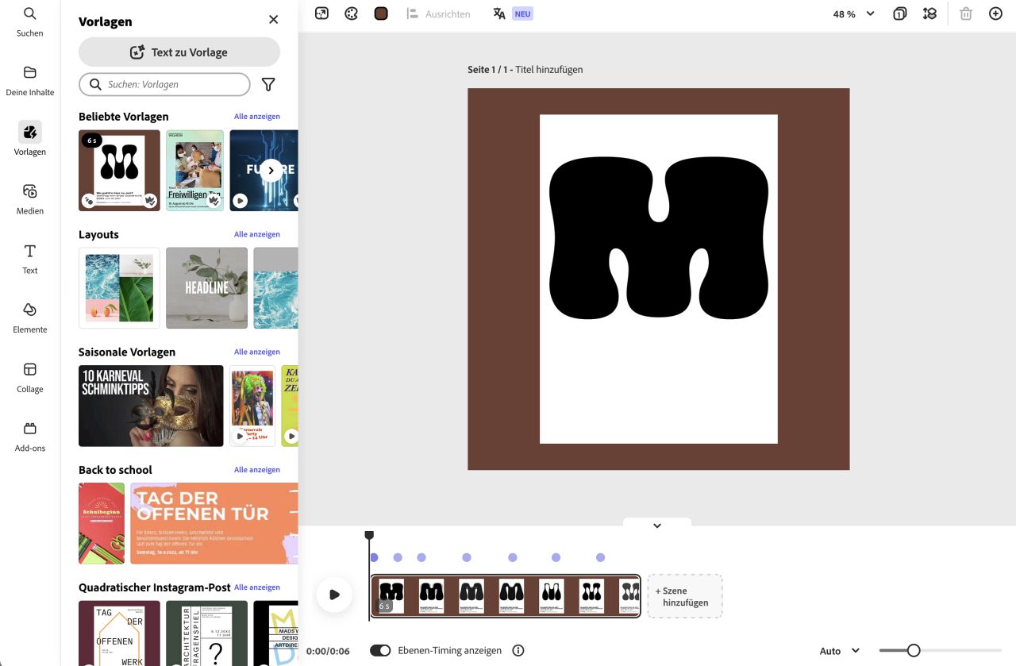
Task: Click the 0:00/0:06 time readout
Action: coord(328,651)
